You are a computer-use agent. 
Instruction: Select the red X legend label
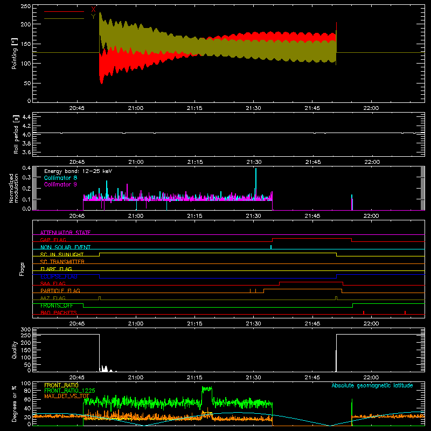click(93, 9)
